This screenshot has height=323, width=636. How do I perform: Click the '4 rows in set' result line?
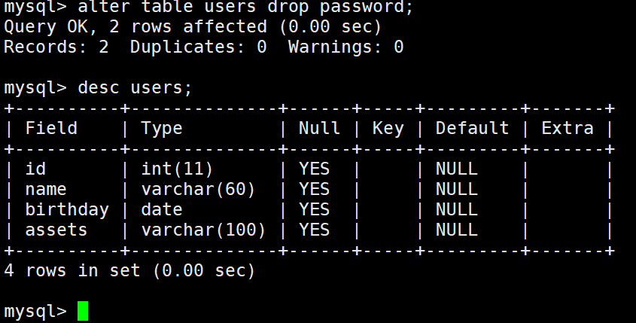pyautogui.click(x=129, y=270)
